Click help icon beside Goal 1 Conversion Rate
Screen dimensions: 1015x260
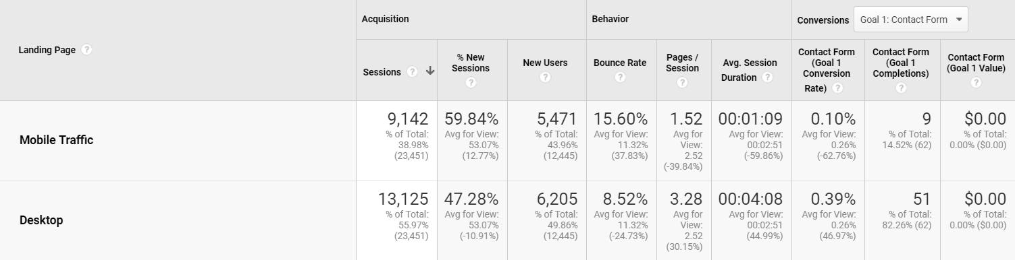pos(837,88)
